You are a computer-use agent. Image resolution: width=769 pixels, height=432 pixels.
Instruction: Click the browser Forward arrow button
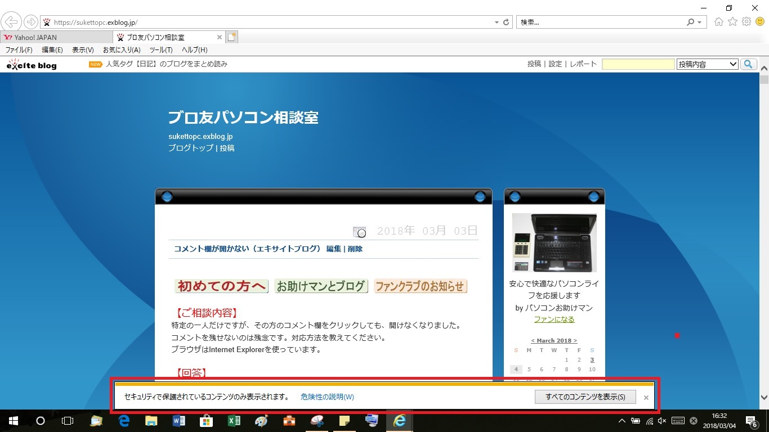coord(30,22)
